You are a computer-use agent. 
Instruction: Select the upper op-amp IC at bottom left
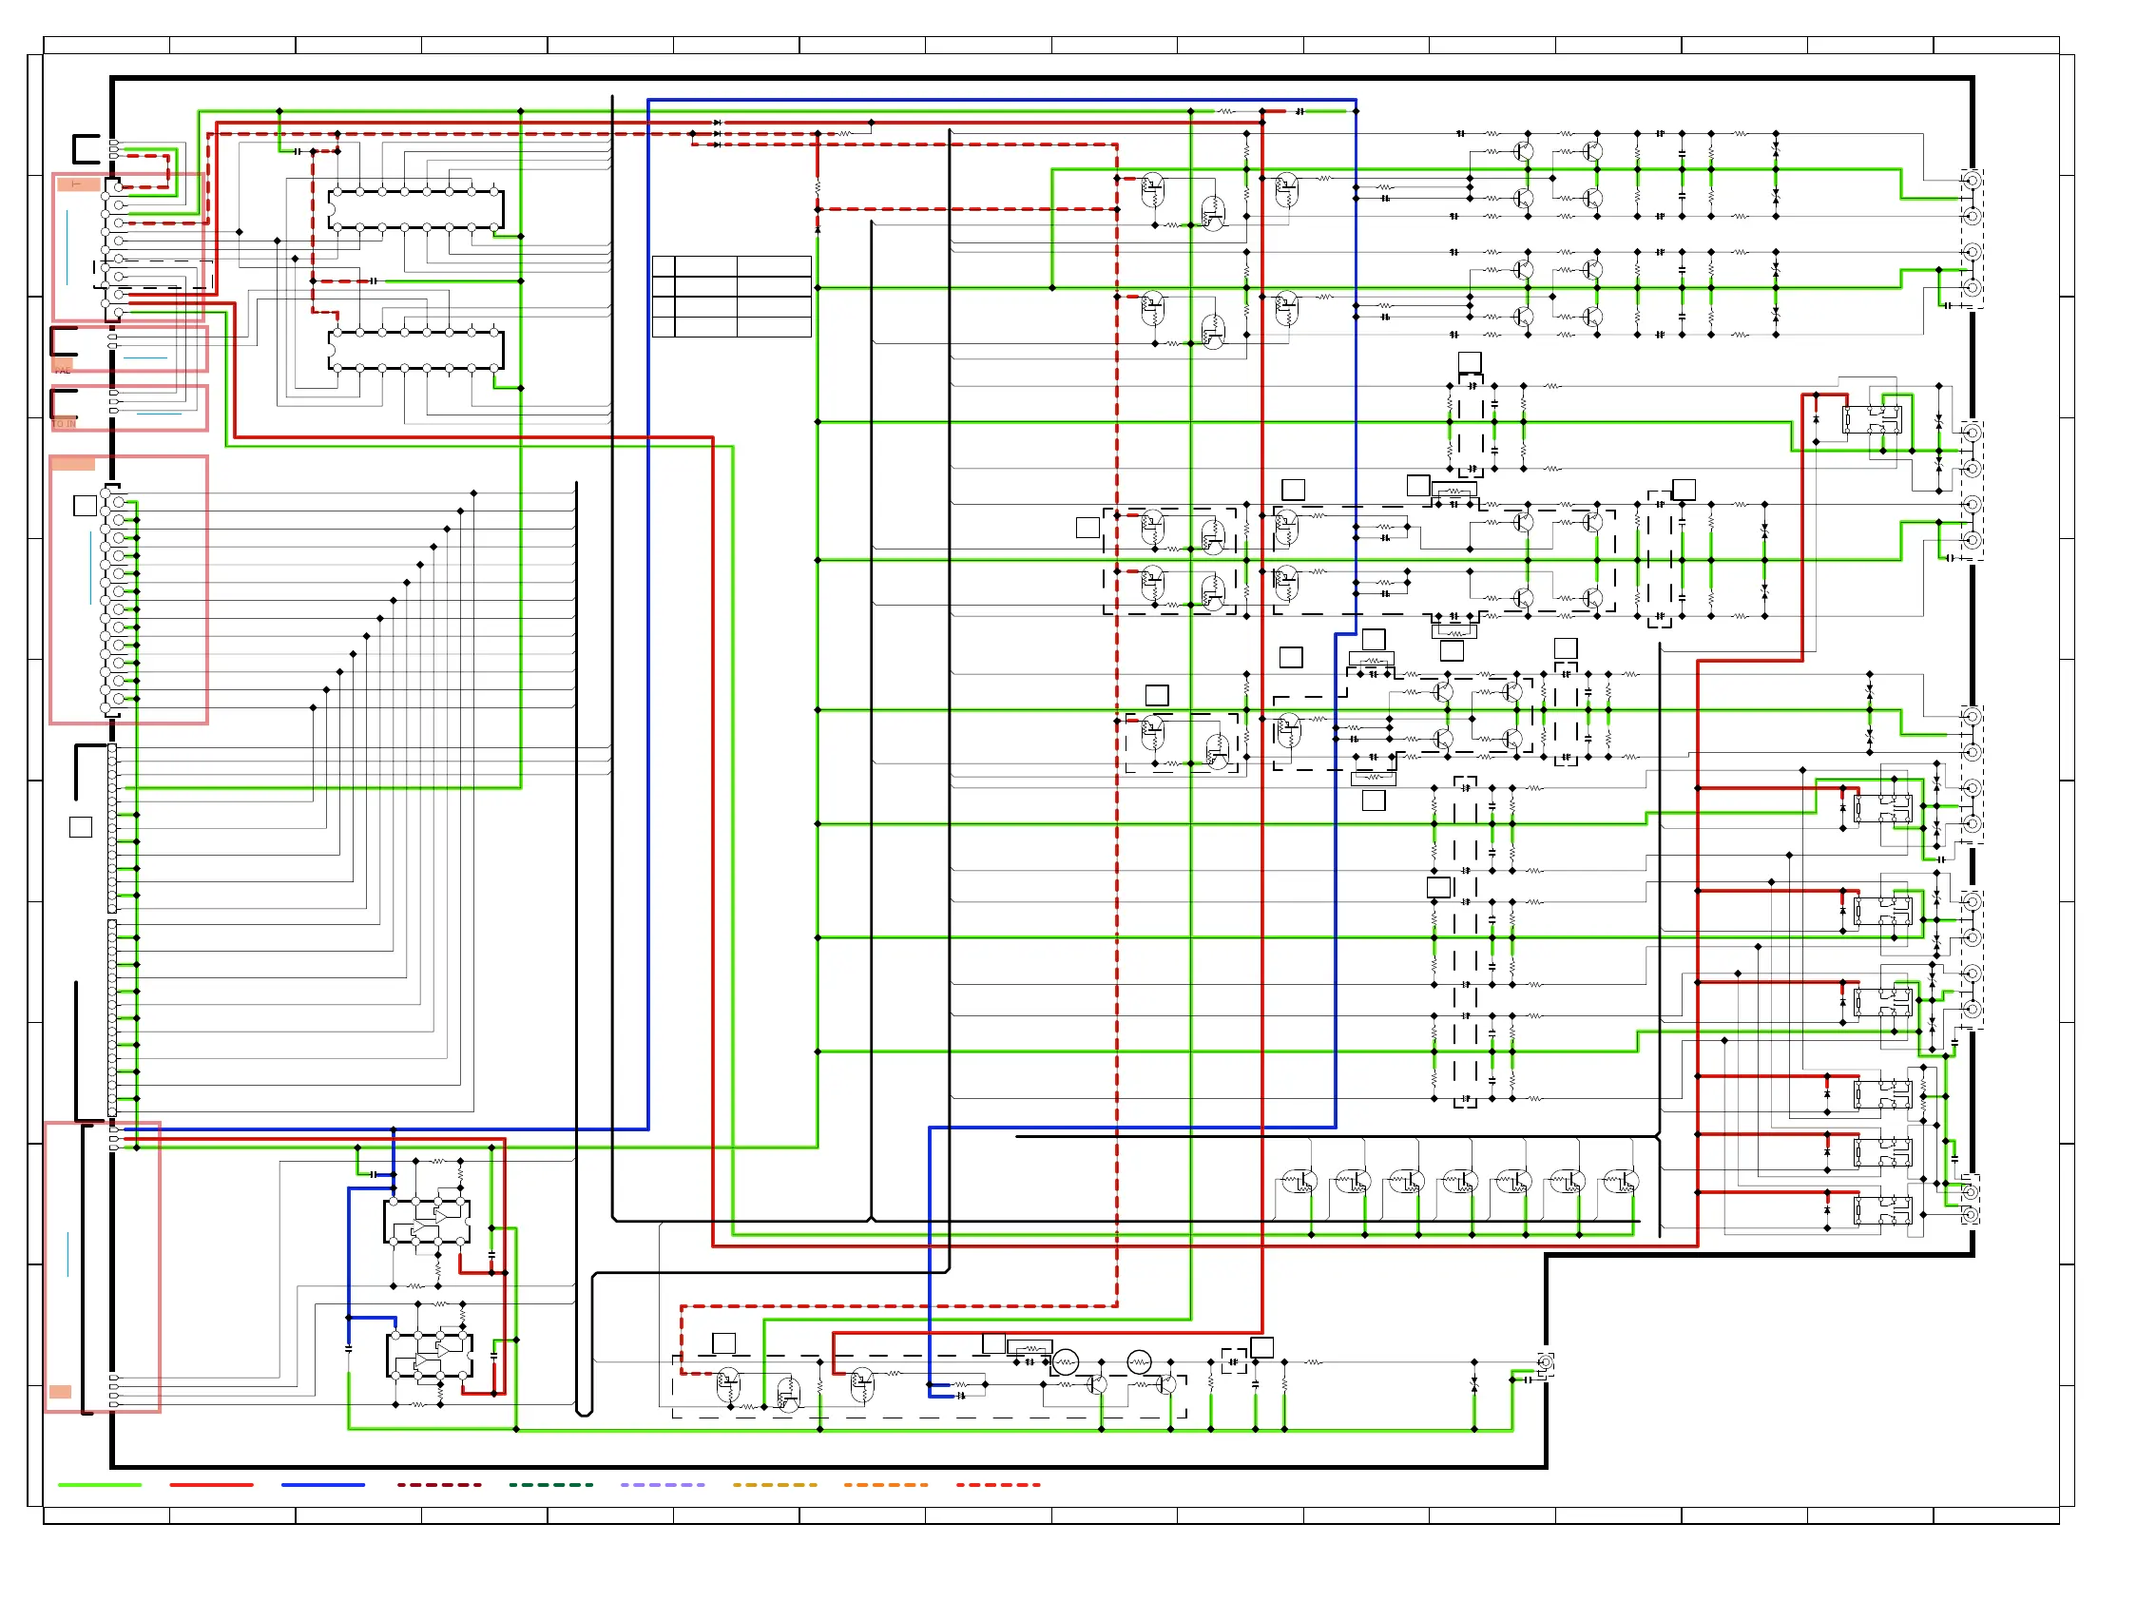428,1222
